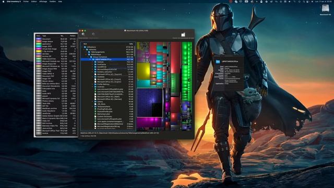Select the Image TIFF type row
This screenshot has height=188, width=334.
pyautogui.click(x=56, y=79)
